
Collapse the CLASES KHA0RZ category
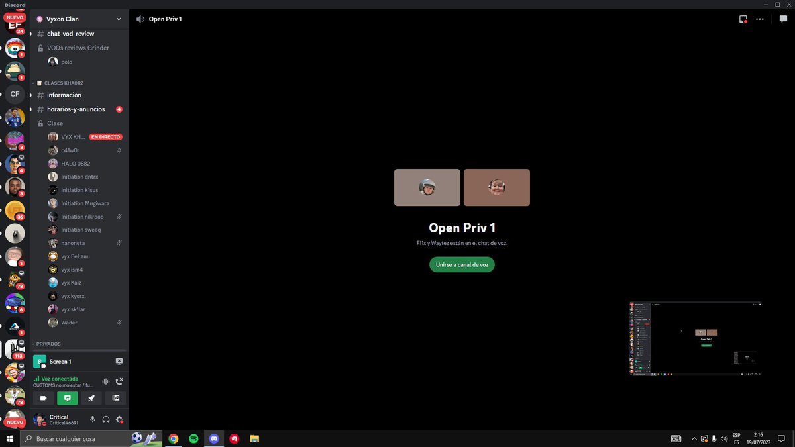pyautogui.click(x=60, y=83)
